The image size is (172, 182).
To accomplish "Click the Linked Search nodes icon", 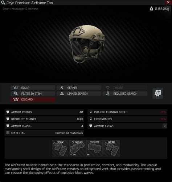I will pos(62,94).
